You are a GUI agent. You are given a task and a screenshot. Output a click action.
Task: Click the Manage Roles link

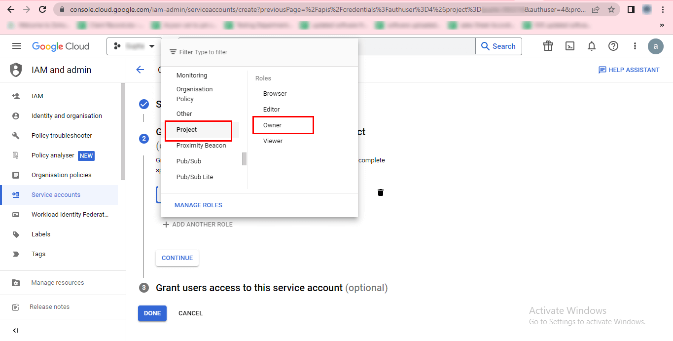pos(198,205)
